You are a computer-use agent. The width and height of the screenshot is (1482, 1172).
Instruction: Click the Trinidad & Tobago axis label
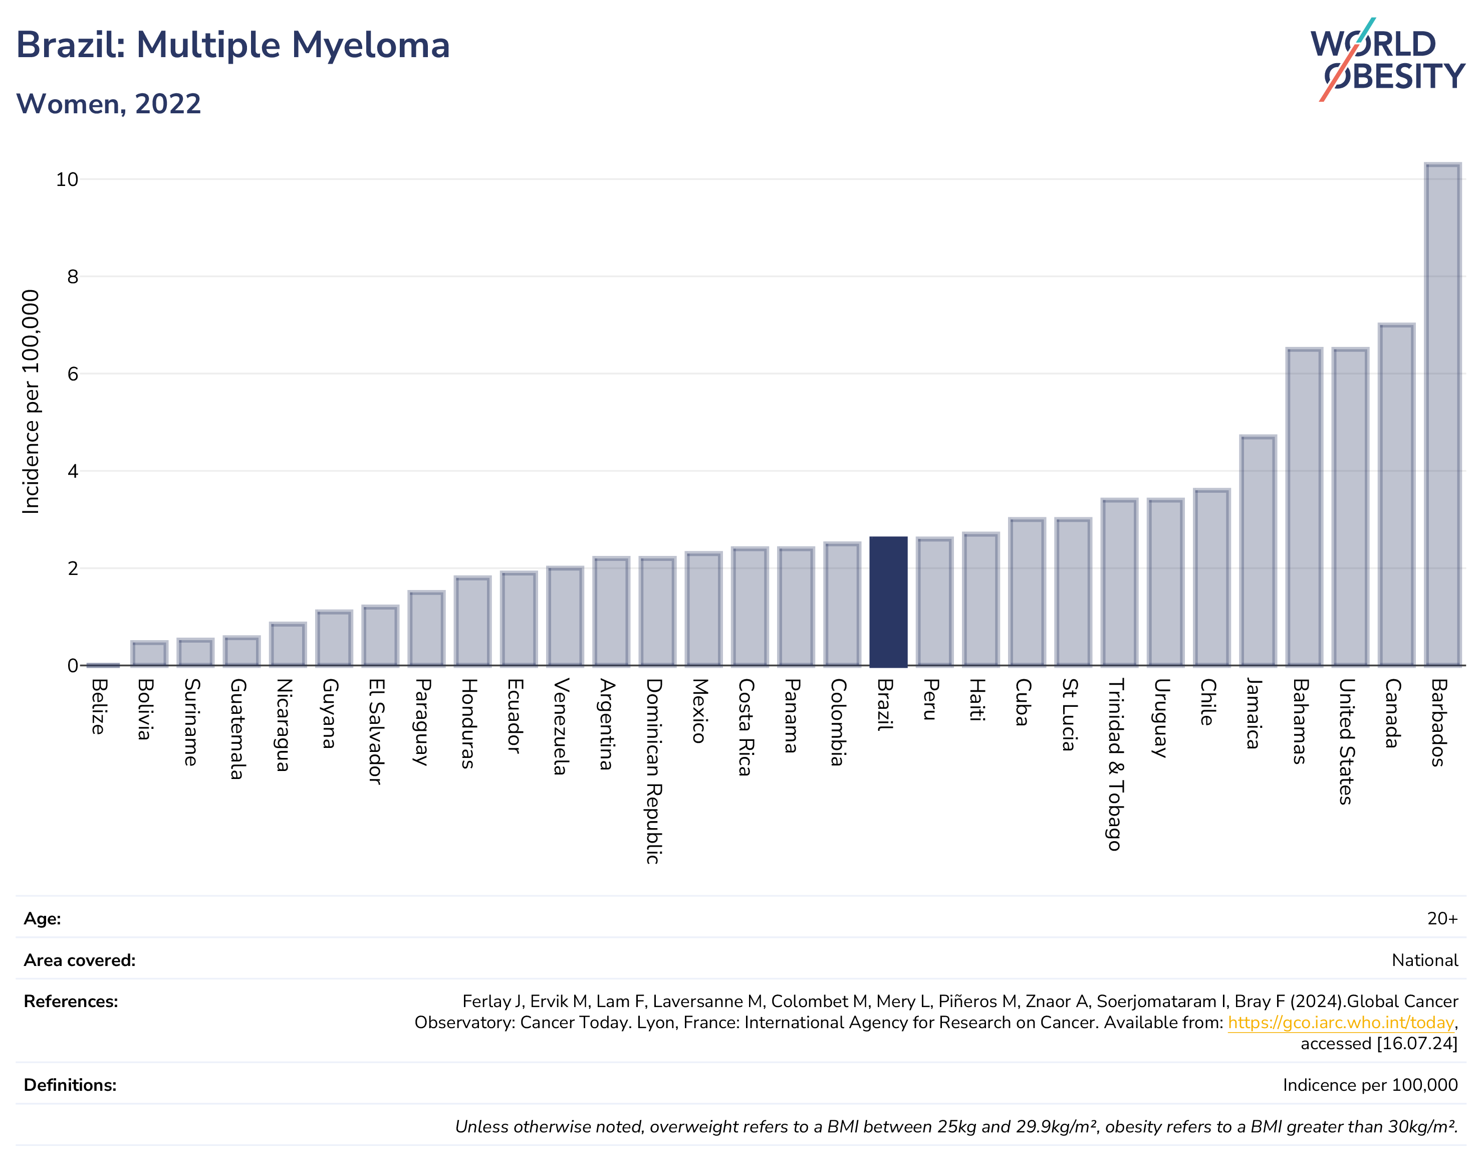coord(1116,764)
